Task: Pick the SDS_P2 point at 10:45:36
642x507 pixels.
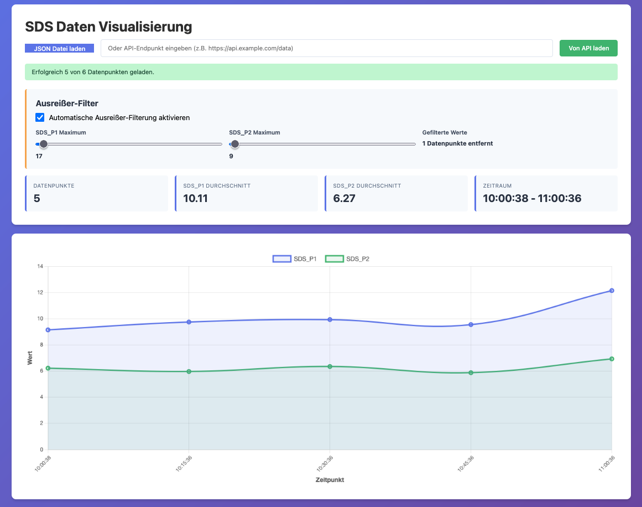Action: point(471,373)
